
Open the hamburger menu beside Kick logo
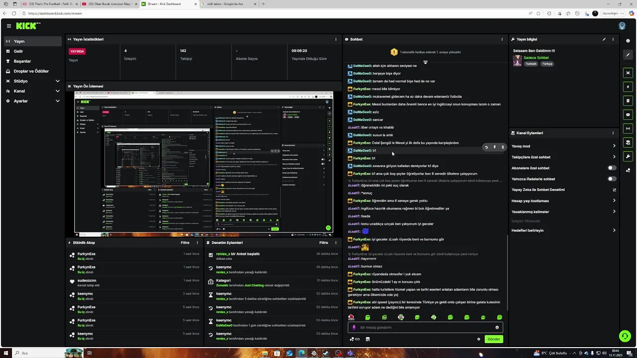click(8, 26)
